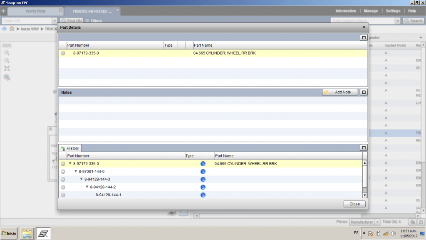426x240 pixels.
Task: Open the search criteria dropdown arrow
Action: [397, 21]
